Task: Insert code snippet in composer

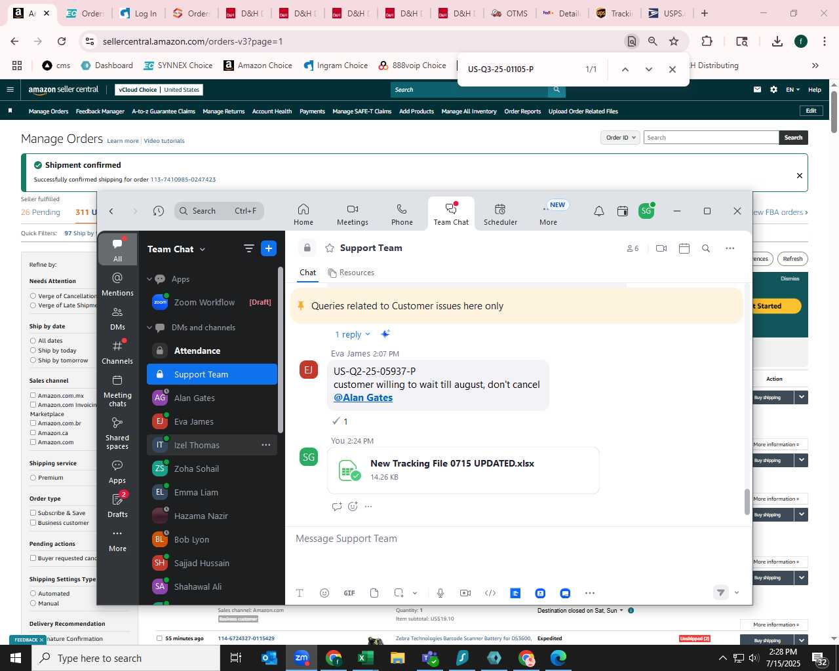Action: [490, 593]
